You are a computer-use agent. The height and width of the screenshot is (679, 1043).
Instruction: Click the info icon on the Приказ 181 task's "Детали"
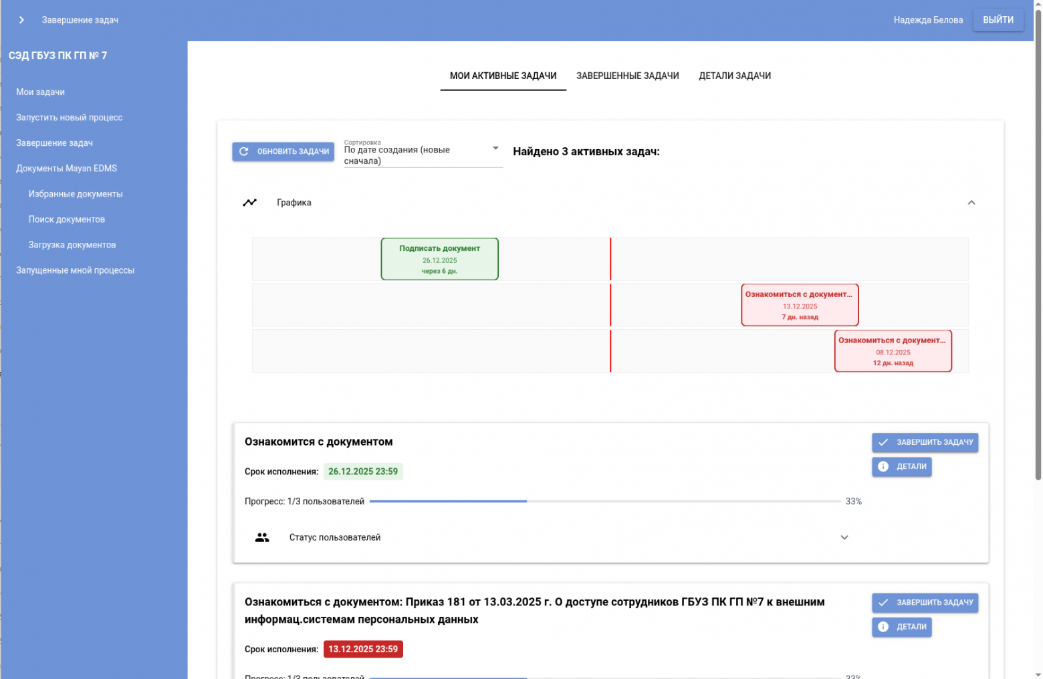tap(884, 627)
